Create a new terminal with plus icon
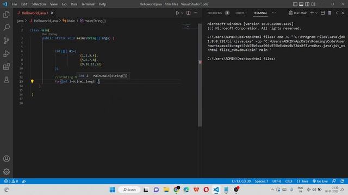This screenshot has width=348, height=195. pyautogui.click(x=312, y=13)
